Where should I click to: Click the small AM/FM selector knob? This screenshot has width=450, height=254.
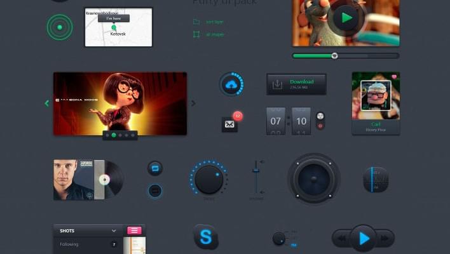278,239
